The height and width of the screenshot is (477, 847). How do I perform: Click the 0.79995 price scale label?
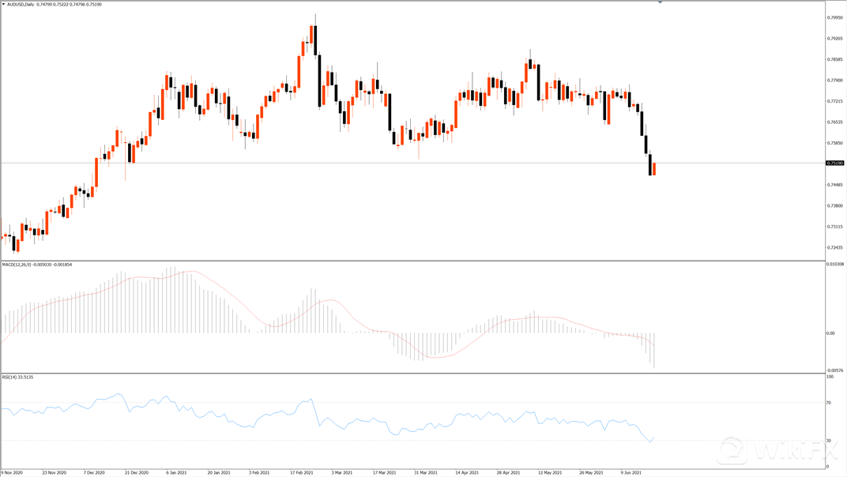pyautogui.click(x=834, y=17)
